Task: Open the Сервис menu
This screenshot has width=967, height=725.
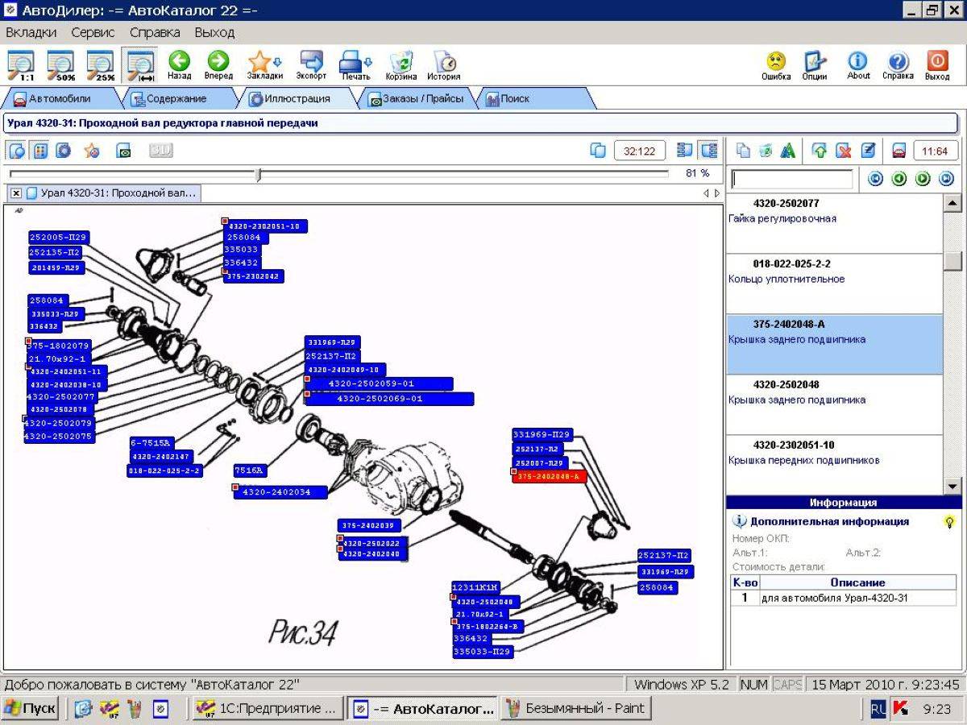Action: click(93, 32)
